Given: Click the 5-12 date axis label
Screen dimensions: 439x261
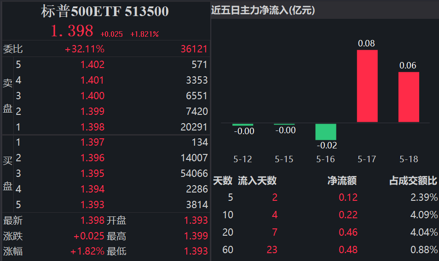Looking at the screenshot, I should (243, 159).
